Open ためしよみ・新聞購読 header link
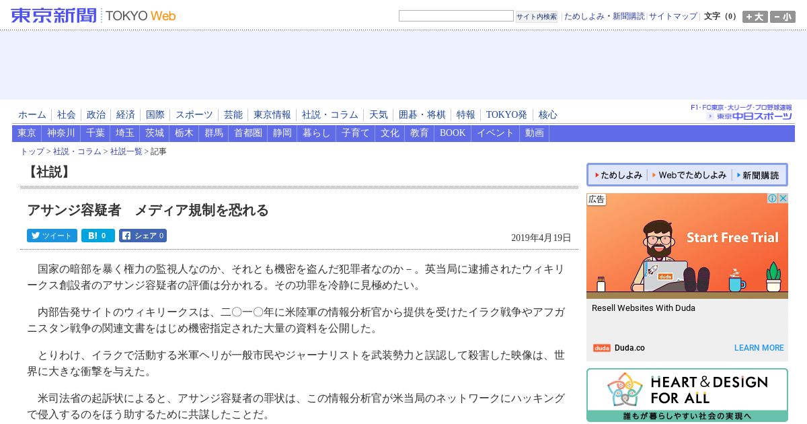This screenshot has height=424, width=807. point(604,16)
